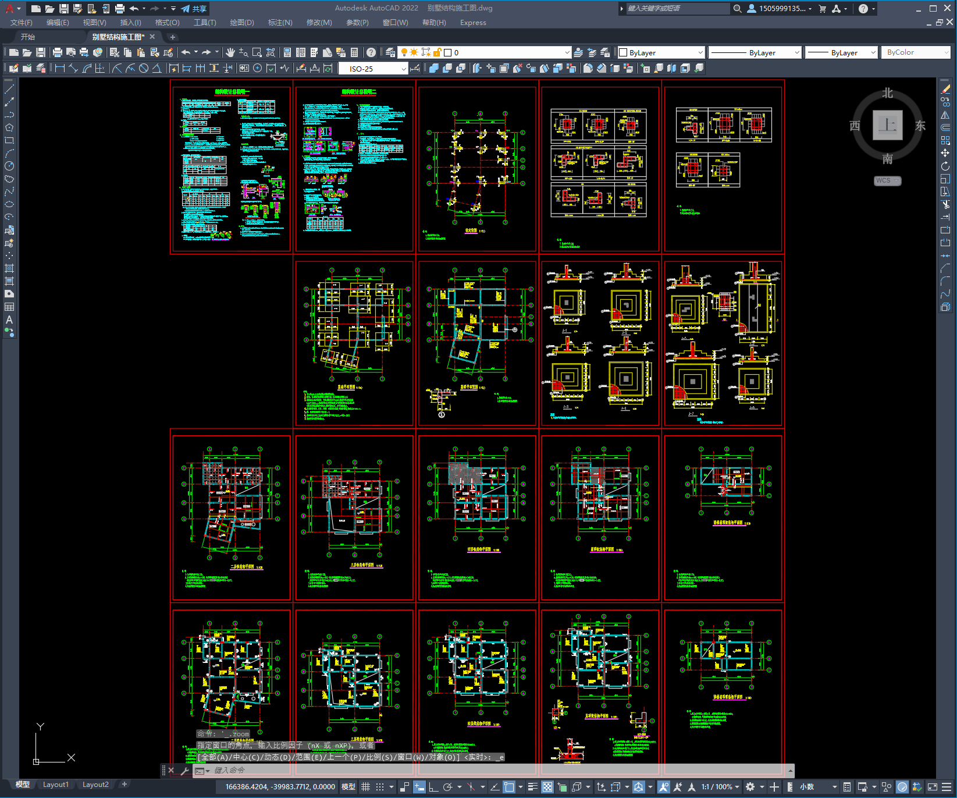Toggle ortho mode in status bar

pyautogui.click(x=433, y=787)
